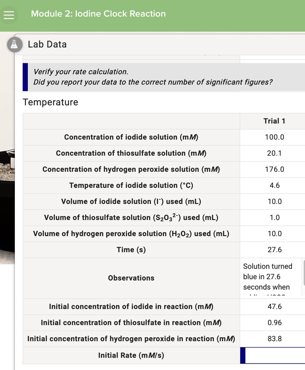Click the temperature value 4.6

click(x=274, y=185)
